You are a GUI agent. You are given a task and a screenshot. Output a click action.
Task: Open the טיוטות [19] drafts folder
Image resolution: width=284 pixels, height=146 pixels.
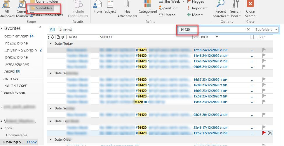pos(12,71)
